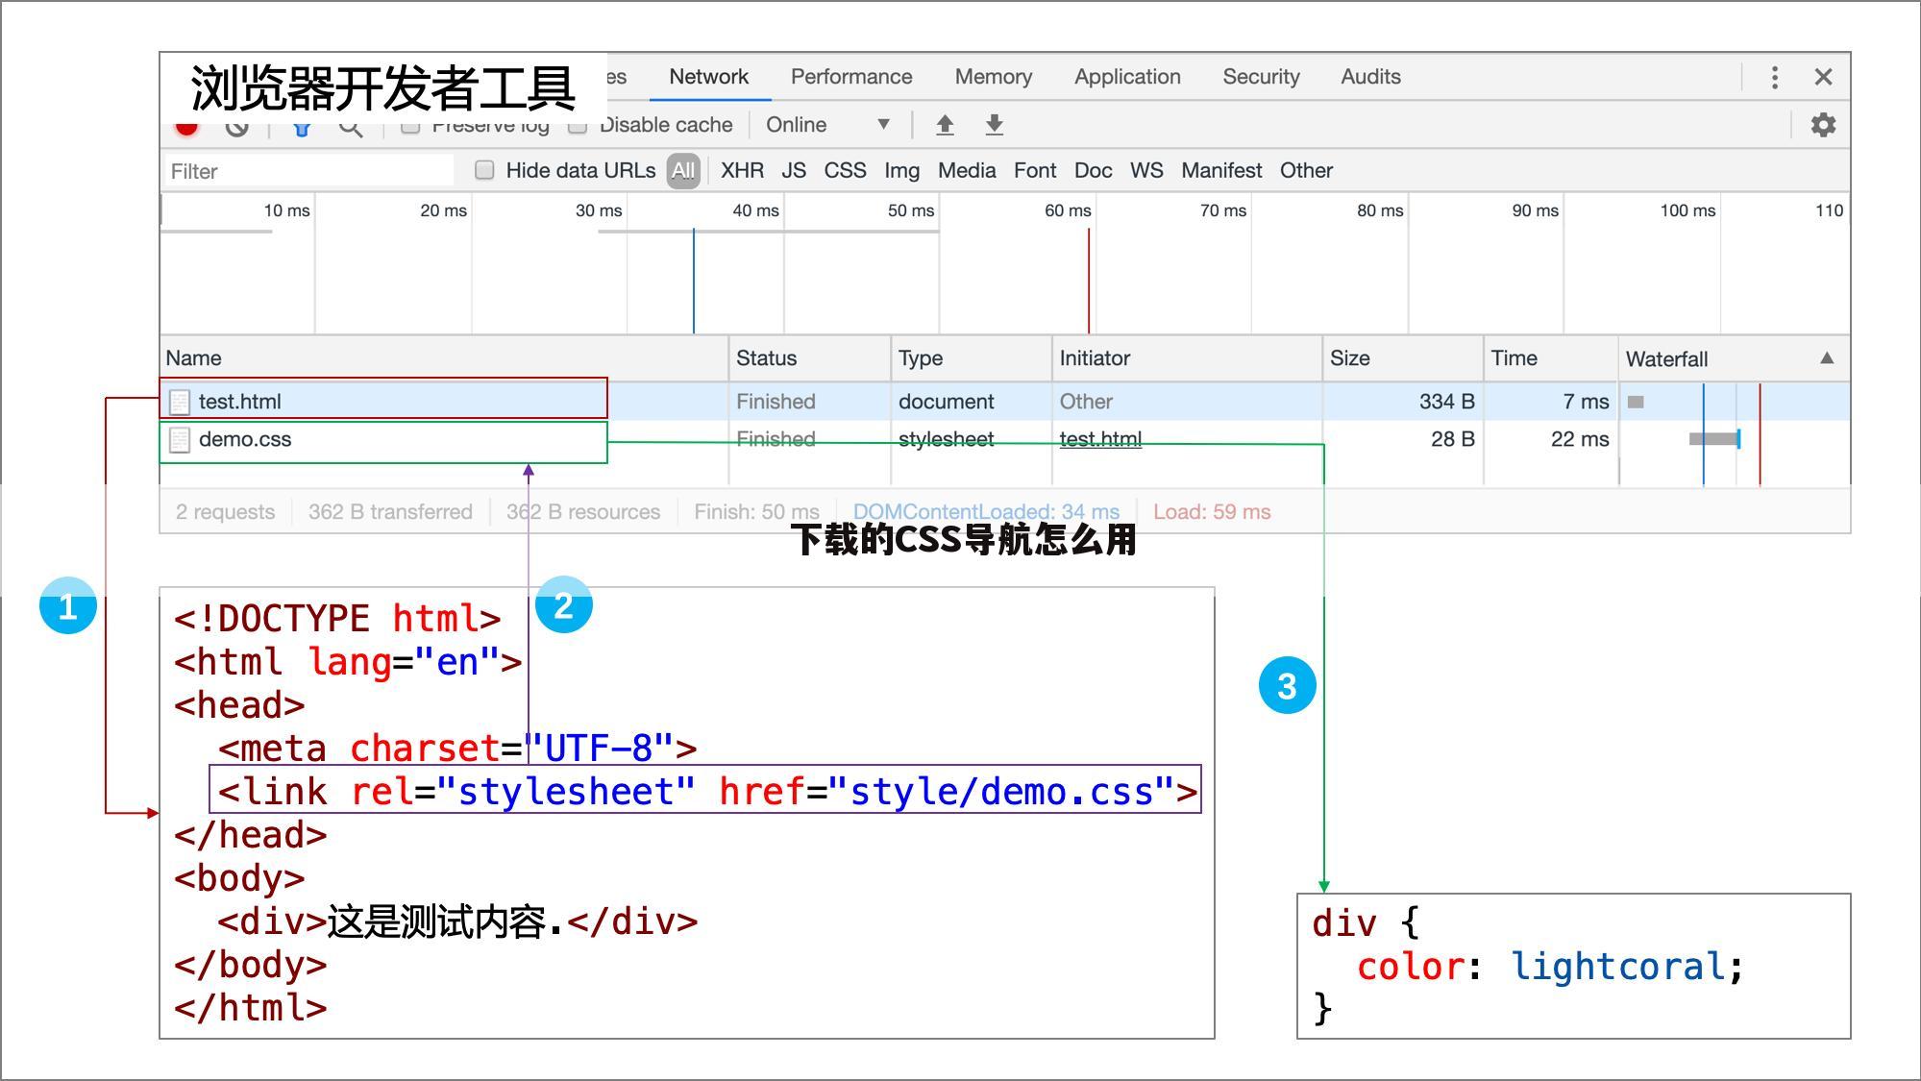1921x1081 pixels.
Task: Click the 30 ms mark in the timeline overview
Action: [x=599, y=210]
